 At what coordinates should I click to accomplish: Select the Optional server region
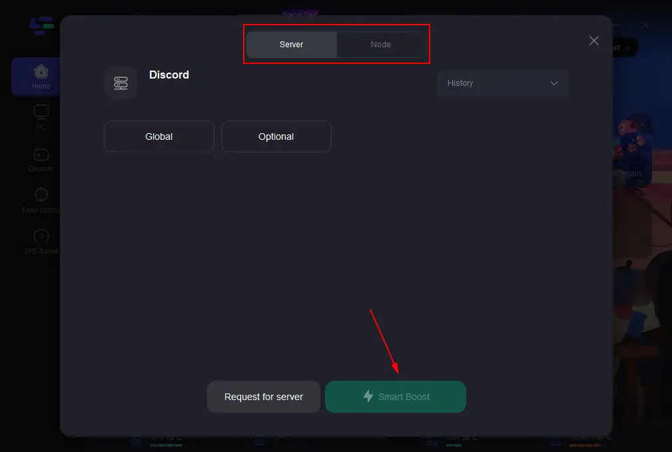point(276,136)
